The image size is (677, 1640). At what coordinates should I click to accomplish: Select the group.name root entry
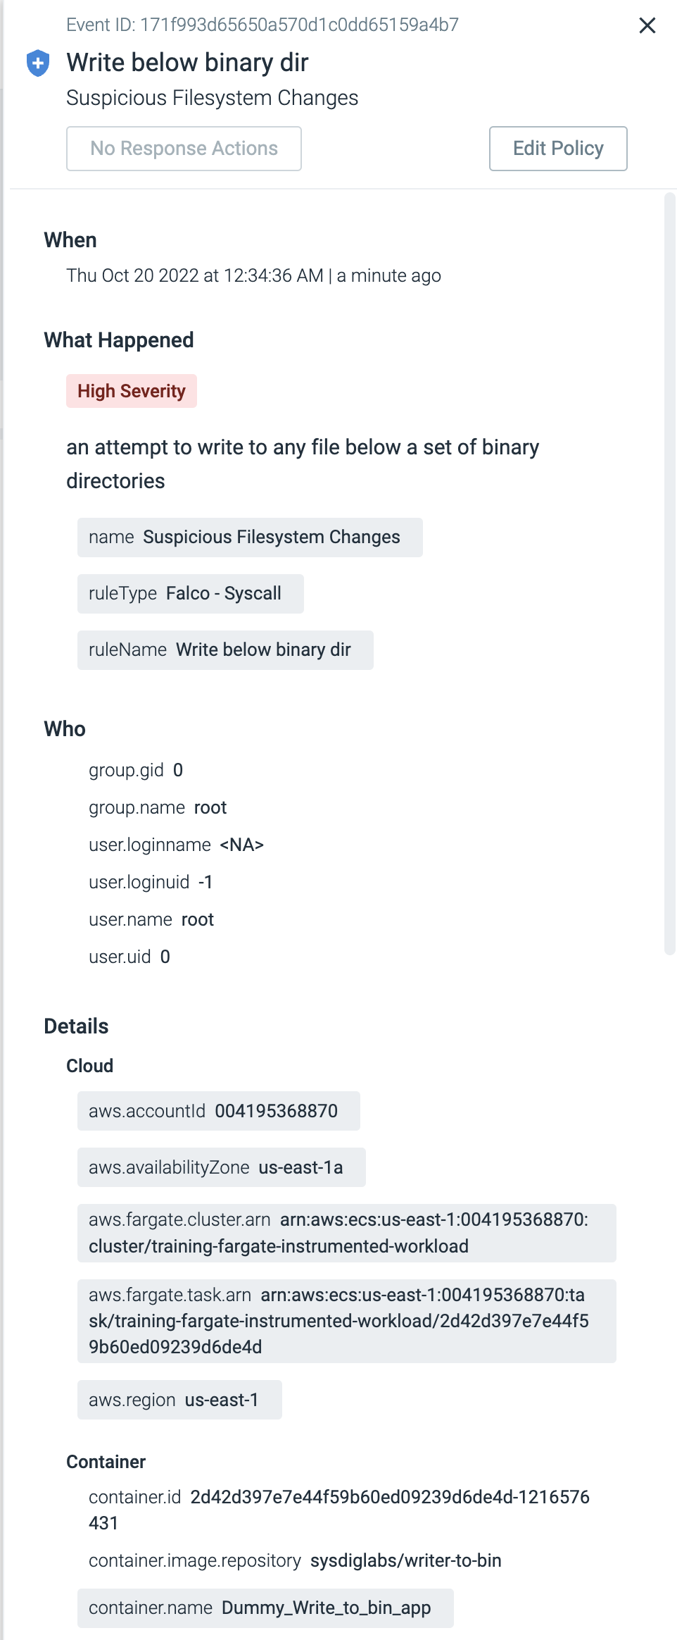(x=158, y=807)
